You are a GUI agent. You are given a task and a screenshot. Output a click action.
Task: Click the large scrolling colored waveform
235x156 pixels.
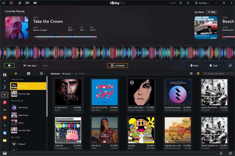[x=117, y=53]
